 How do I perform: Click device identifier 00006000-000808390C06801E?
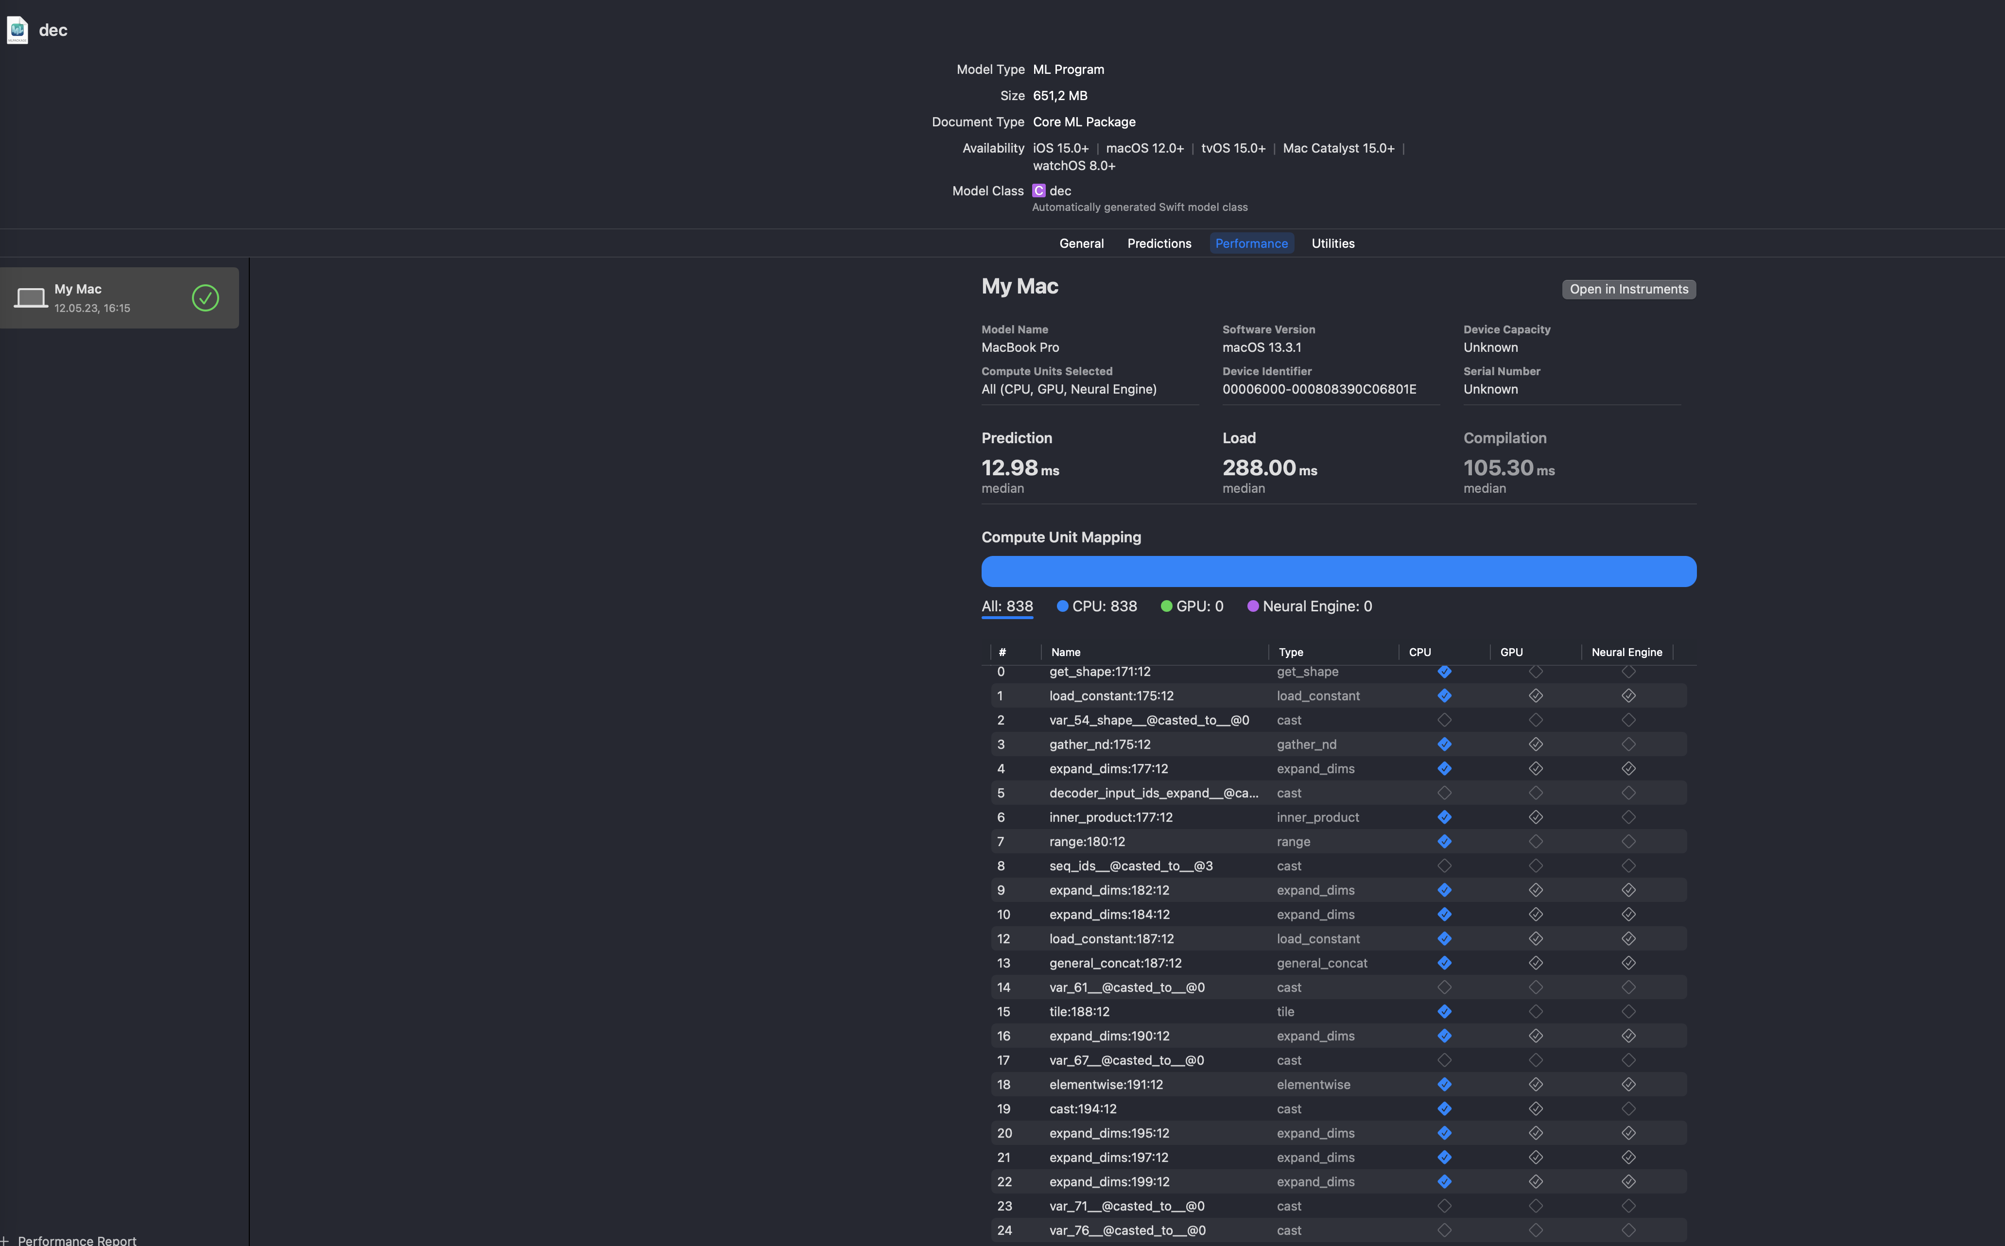[1319, 389]
